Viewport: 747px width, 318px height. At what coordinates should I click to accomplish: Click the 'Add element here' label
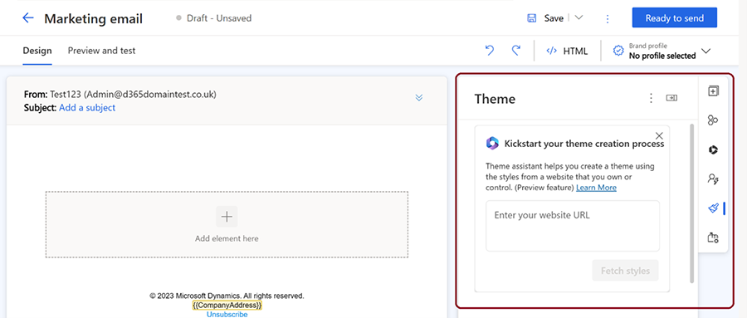227,238
